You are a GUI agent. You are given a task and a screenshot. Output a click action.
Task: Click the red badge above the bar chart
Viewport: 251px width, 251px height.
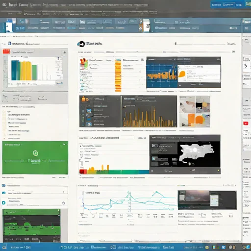(x=6, y=51)
